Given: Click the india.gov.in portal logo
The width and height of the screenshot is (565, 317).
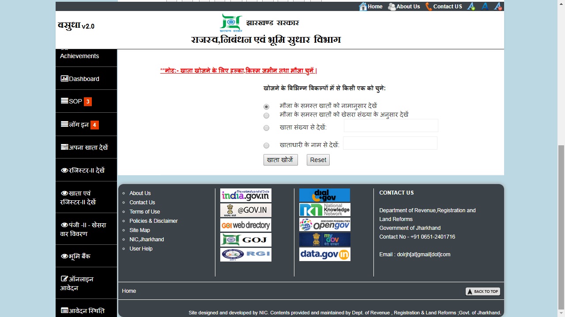Looking at the screenshot, I should click(245, 195).
